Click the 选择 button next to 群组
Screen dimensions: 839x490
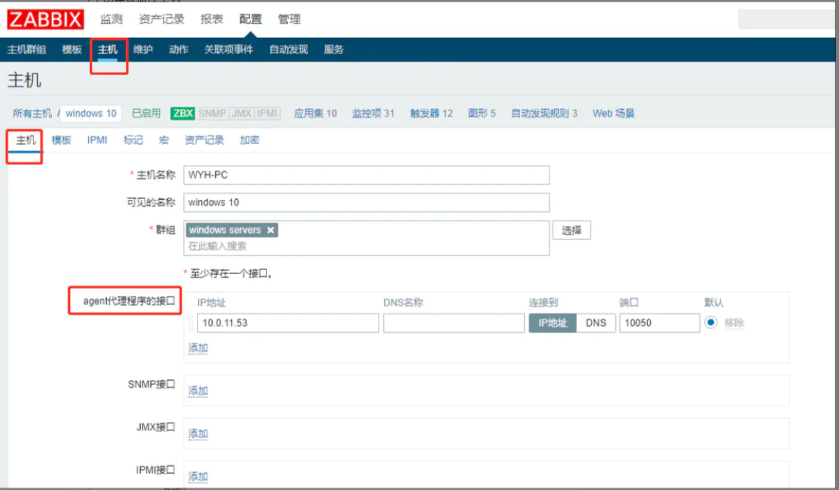coord(571,230)
